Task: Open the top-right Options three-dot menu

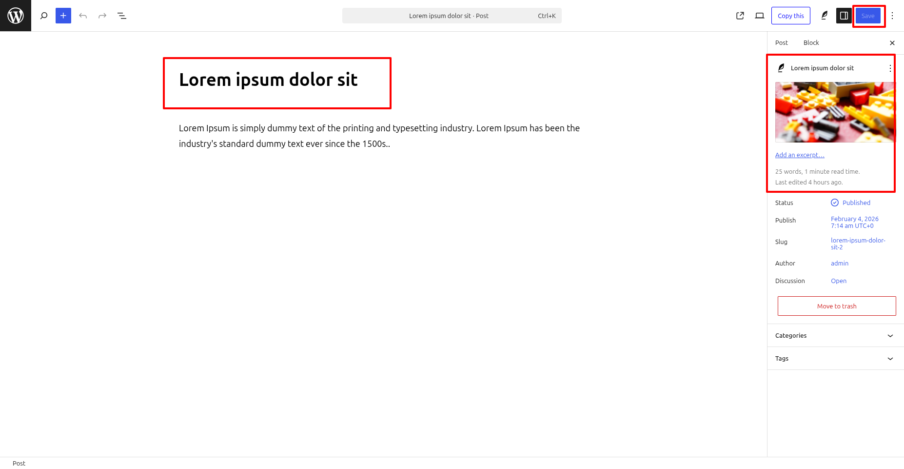Action: pyautogui.click(x=892, y=16)
